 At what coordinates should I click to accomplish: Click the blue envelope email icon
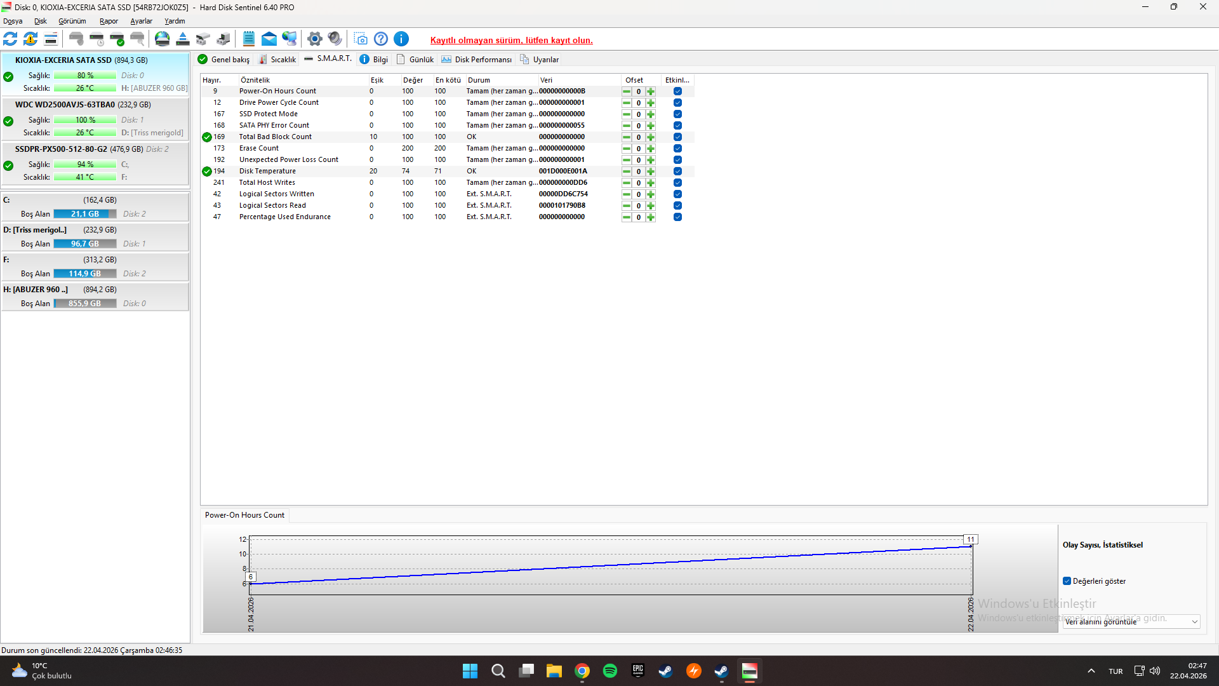click(269, 39)
